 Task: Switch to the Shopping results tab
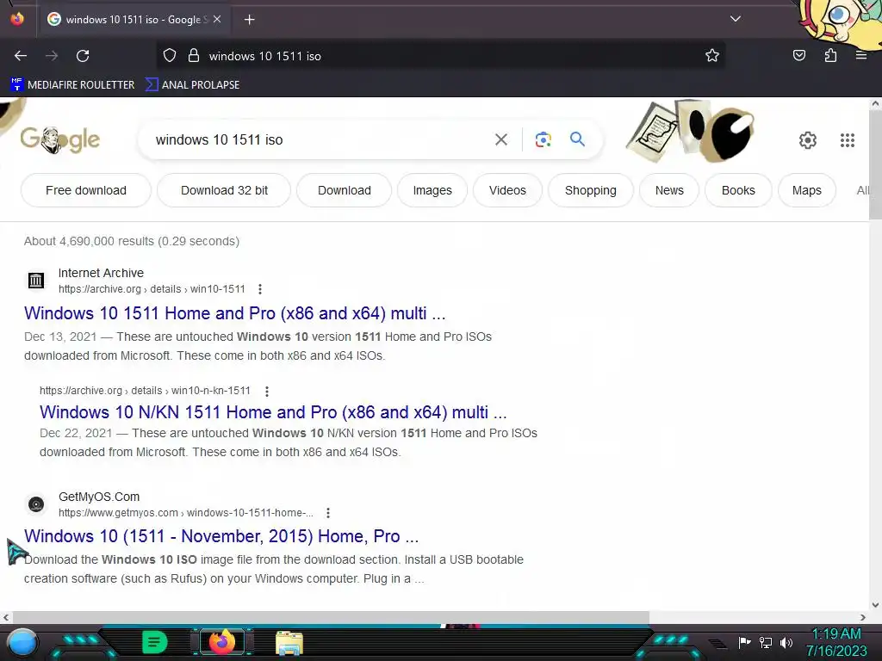point(591,190)
